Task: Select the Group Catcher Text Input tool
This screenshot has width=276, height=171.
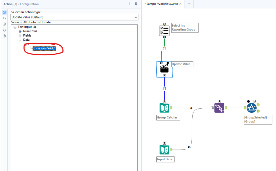Action: click(x=164, y=108)
